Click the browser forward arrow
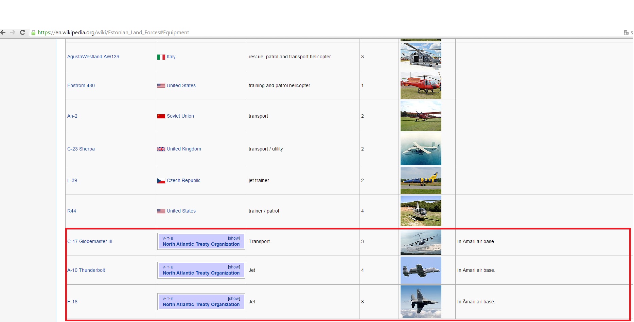The height and width of the screenshot is (322, 634). pos(13,33)
